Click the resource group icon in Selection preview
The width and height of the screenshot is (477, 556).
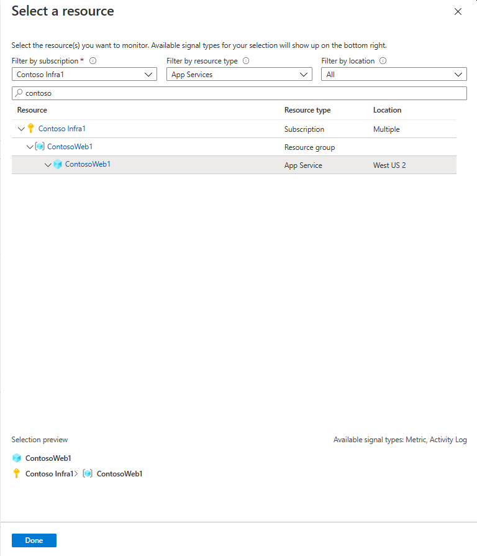(88, 473)
